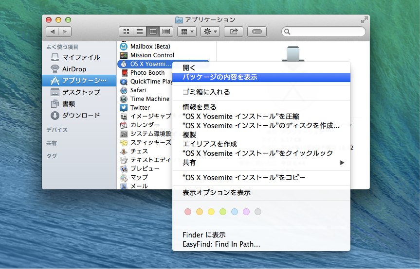The height and width of the screenshot is (269, 420).
Task: Click the Mailbox (Beta) app icon
Action: coord(124,47)
